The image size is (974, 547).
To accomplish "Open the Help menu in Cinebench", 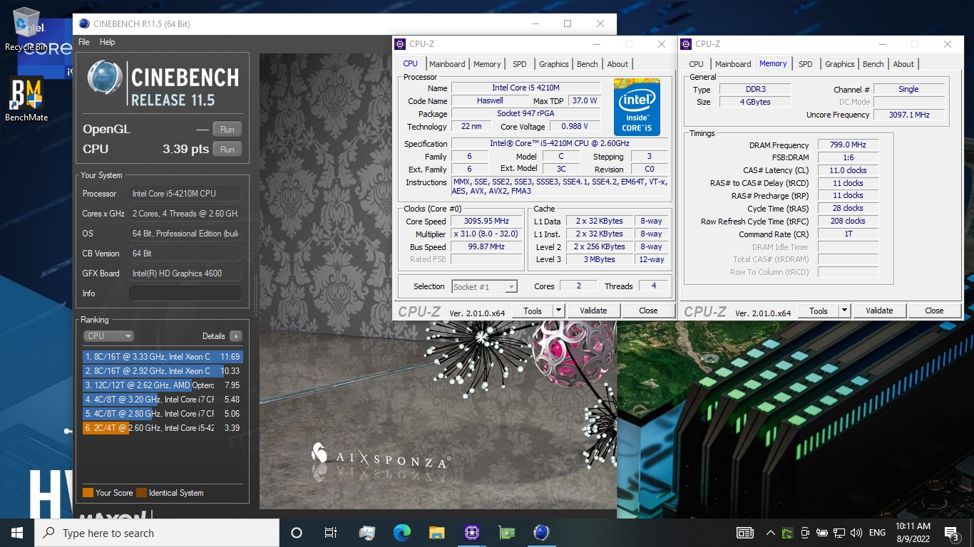I will click(107, 42).
